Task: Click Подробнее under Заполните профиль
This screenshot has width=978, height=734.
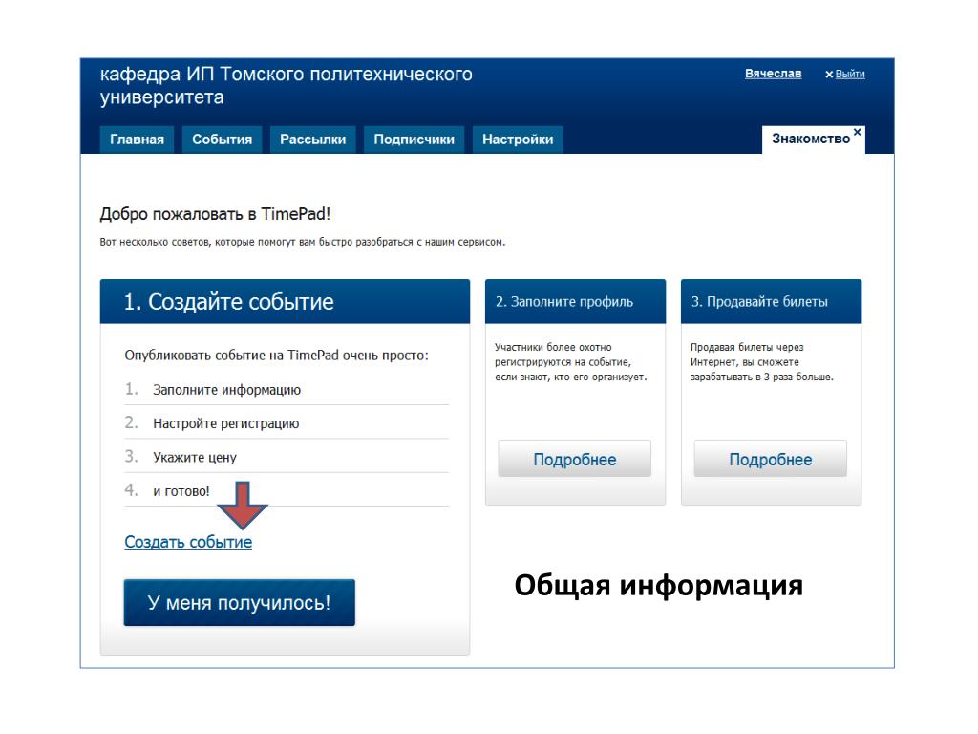Action: pos(574,460)
